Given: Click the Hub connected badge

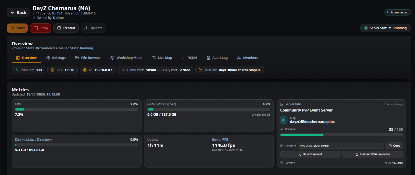Looking at the screenshot, I should click(398, 12).
